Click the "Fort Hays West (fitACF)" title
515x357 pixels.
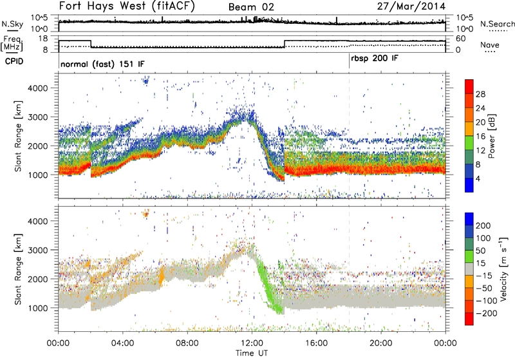pyautogui.click(x=127, y=6)
